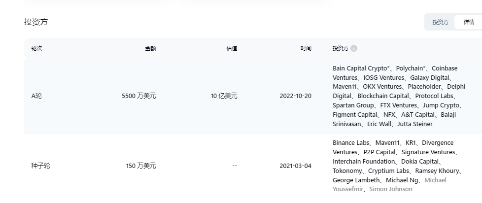
Task: Select the A轮 funding round row
Action: (253, 96)
